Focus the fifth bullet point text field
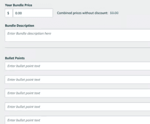 (x=77, y=120)
